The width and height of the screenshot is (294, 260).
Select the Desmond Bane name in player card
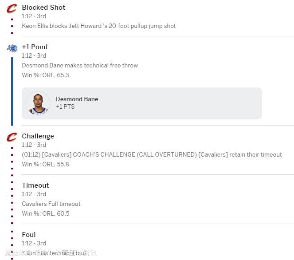(77, 99)
